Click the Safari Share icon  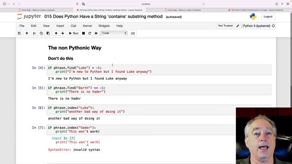(277, 4)
